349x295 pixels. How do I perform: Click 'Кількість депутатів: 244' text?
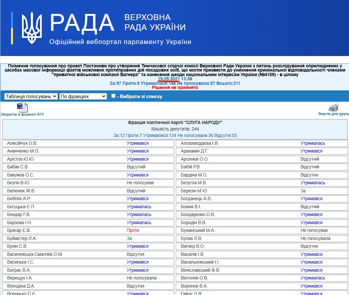[x=175, y=129]
